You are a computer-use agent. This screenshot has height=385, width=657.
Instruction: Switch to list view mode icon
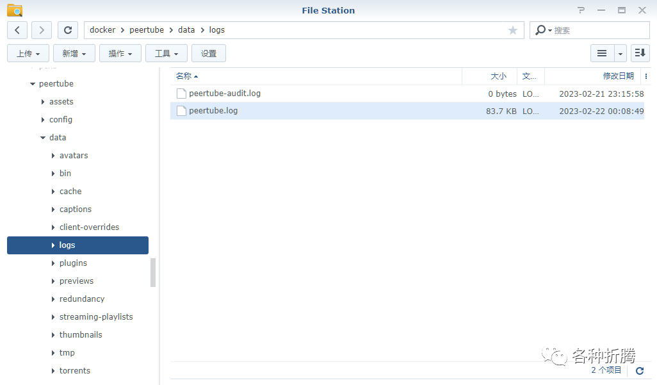[602, 53]
